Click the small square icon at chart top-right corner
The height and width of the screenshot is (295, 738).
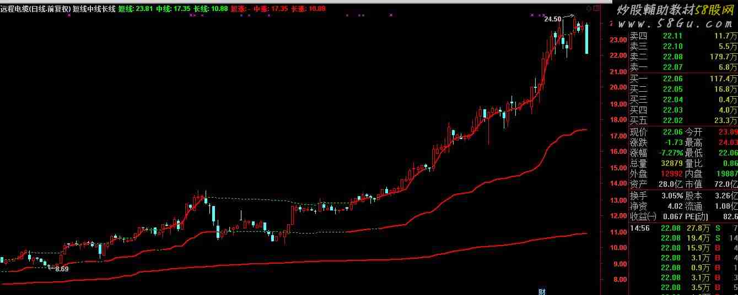pos(597,9)
